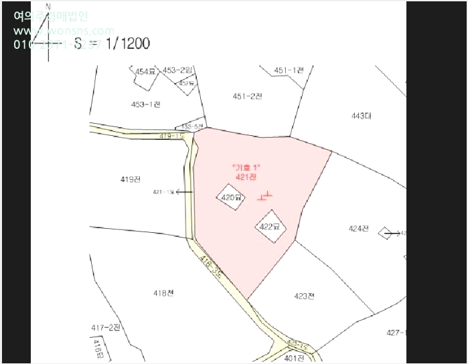468x364 pixels.
Task: Click the right-pointing arrow near parcel 424전
Action: [x=392, y=234]
